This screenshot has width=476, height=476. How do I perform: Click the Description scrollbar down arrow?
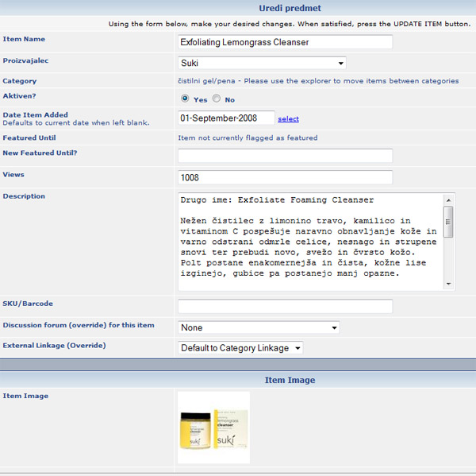pos(448,284)
